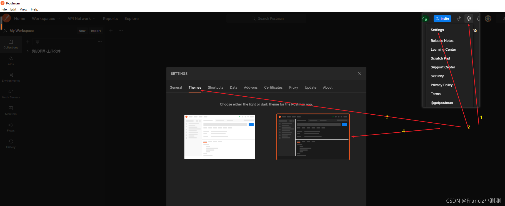Open the capture requests satellite icon
The image size is (505, 206).
459,19
